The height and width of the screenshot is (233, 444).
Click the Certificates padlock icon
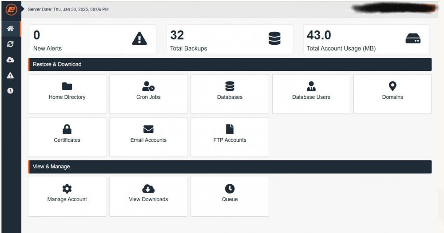(x=67, y=129)
